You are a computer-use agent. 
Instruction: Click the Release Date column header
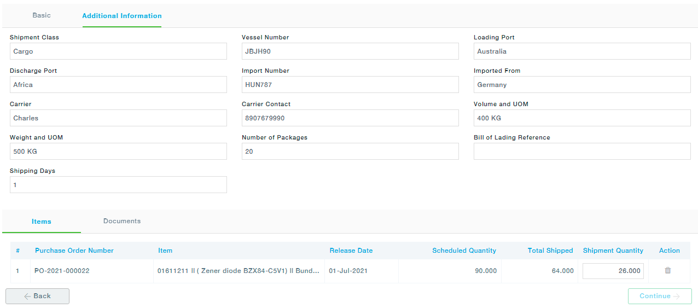351,251
